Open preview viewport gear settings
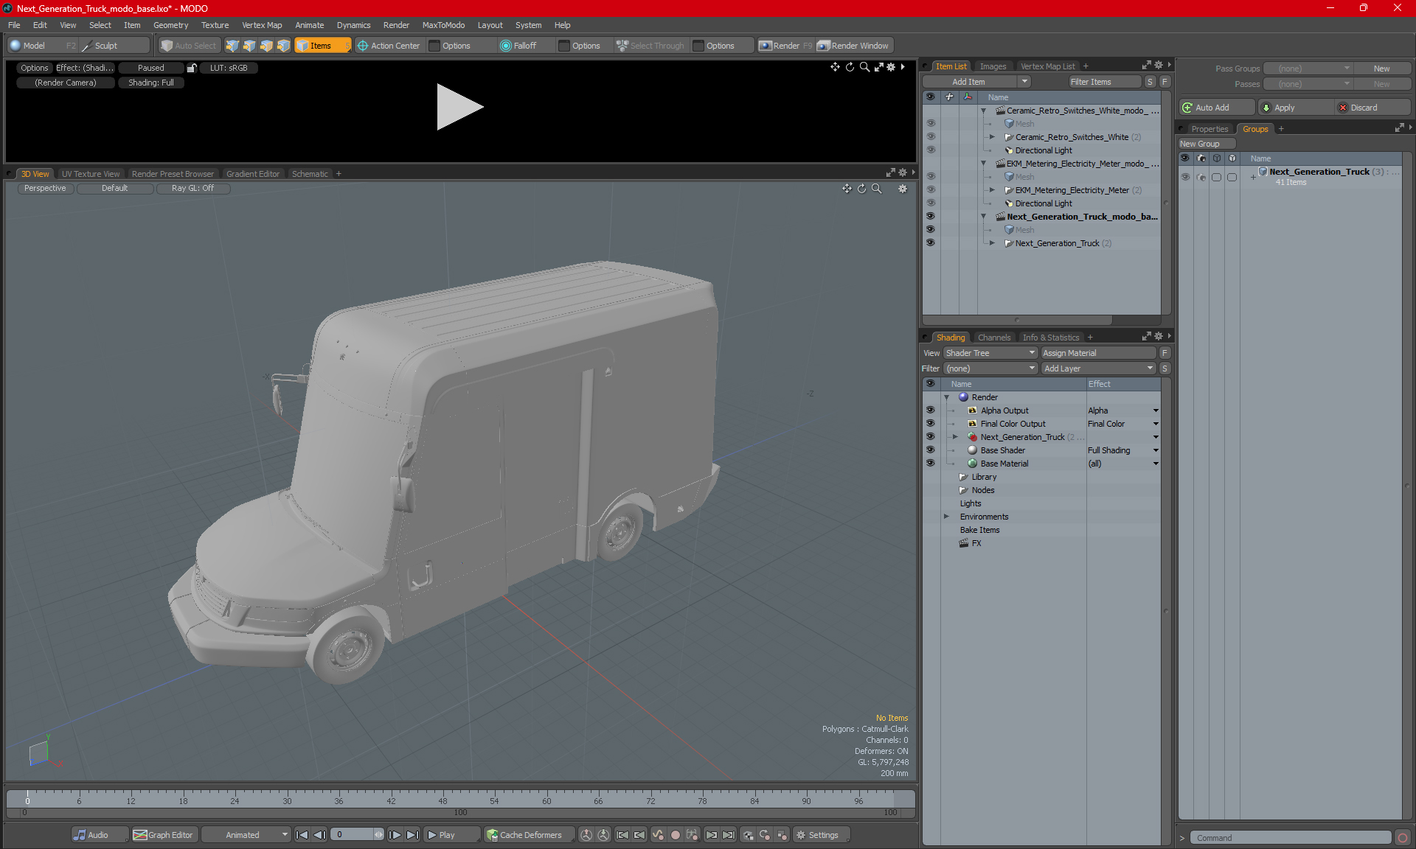The height and width of the screenshot is (849, 1416). point(891,67)
